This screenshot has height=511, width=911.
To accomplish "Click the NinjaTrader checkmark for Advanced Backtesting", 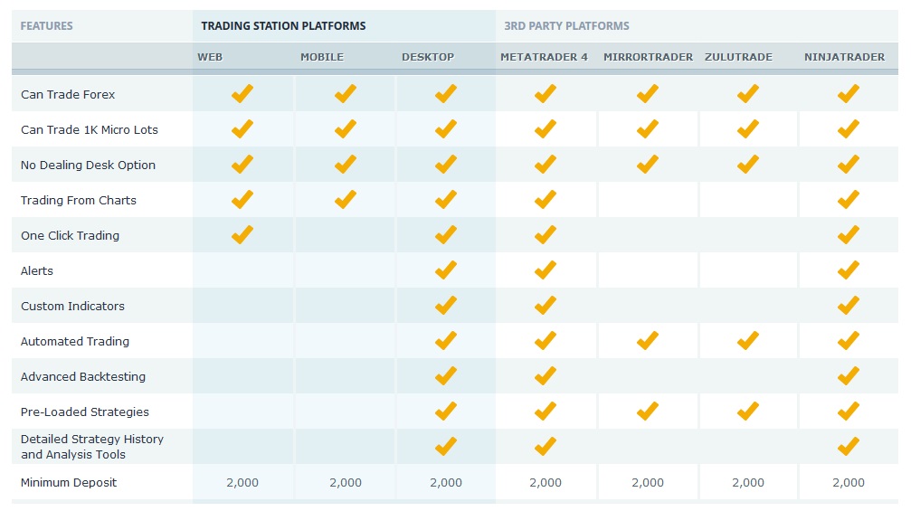I will (849, 375).
